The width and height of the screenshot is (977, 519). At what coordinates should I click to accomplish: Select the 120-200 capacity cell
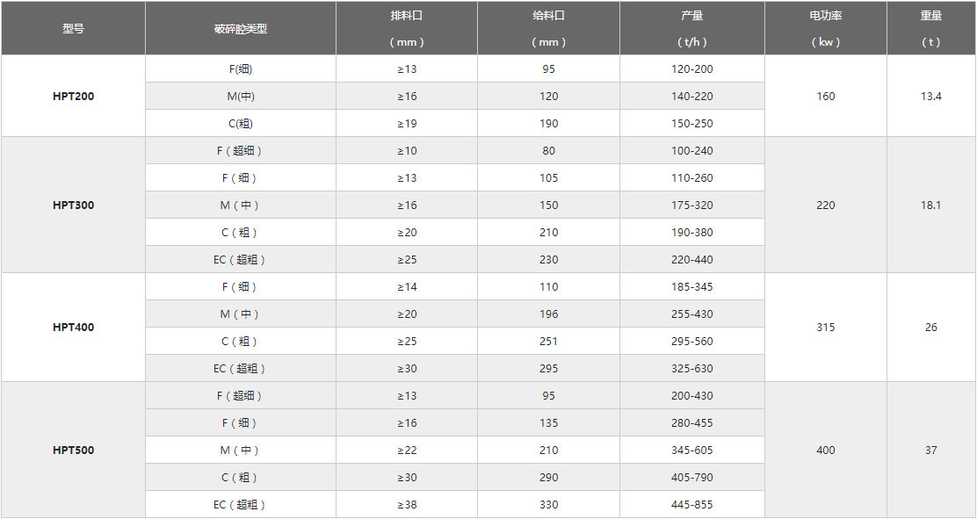click(691, 69)
